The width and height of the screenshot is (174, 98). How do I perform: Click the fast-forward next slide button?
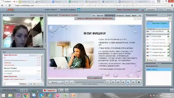click(128, 82)
